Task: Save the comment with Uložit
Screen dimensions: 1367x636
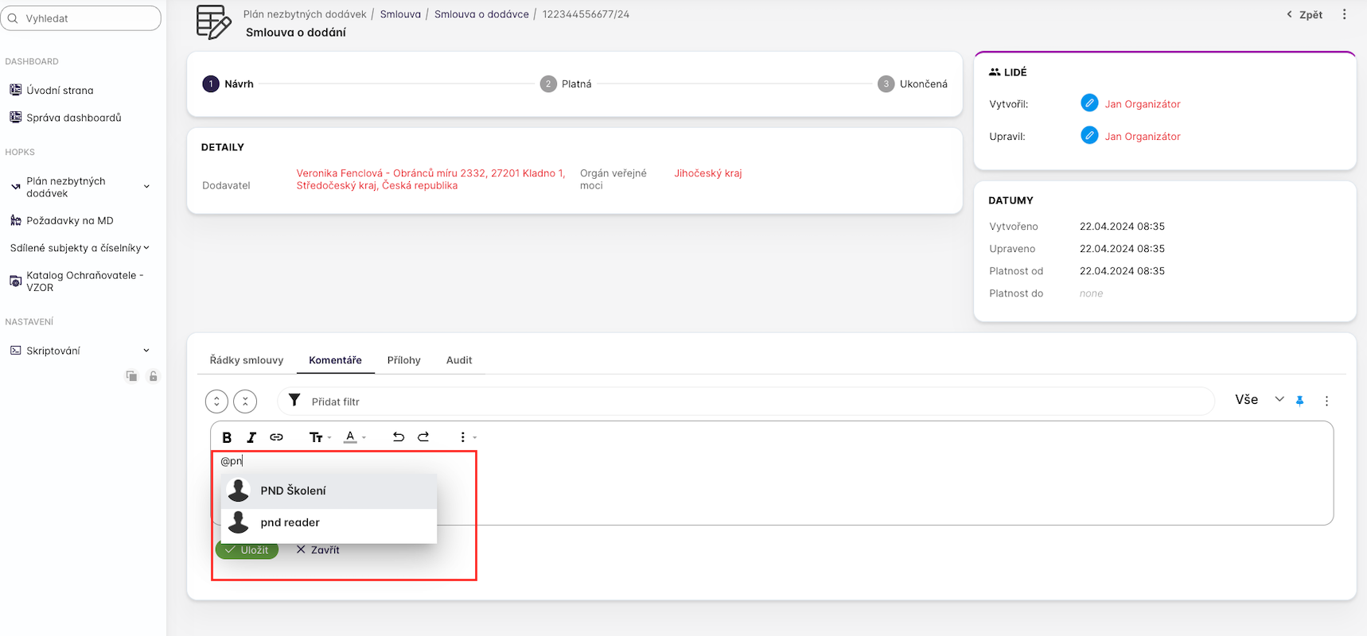Action: tap(247, 550)
